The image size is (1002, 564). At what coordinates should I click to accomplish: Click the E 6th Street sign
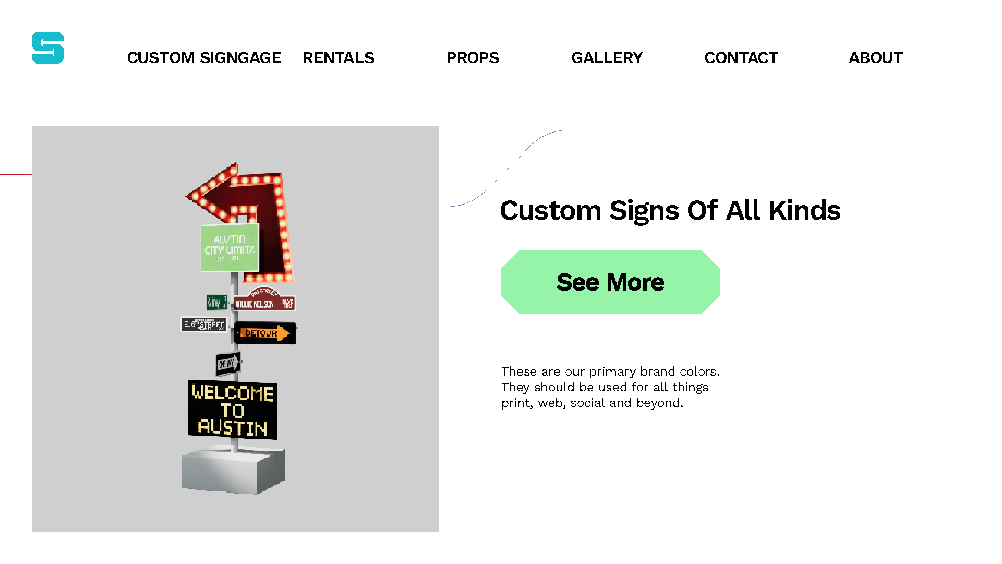(204, 325)
